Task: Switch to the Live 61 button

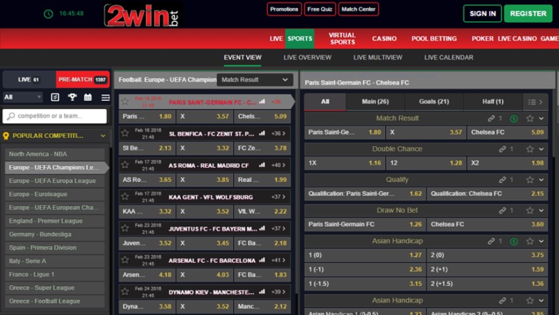Action: pyautogui.click(x=29, y=79)
